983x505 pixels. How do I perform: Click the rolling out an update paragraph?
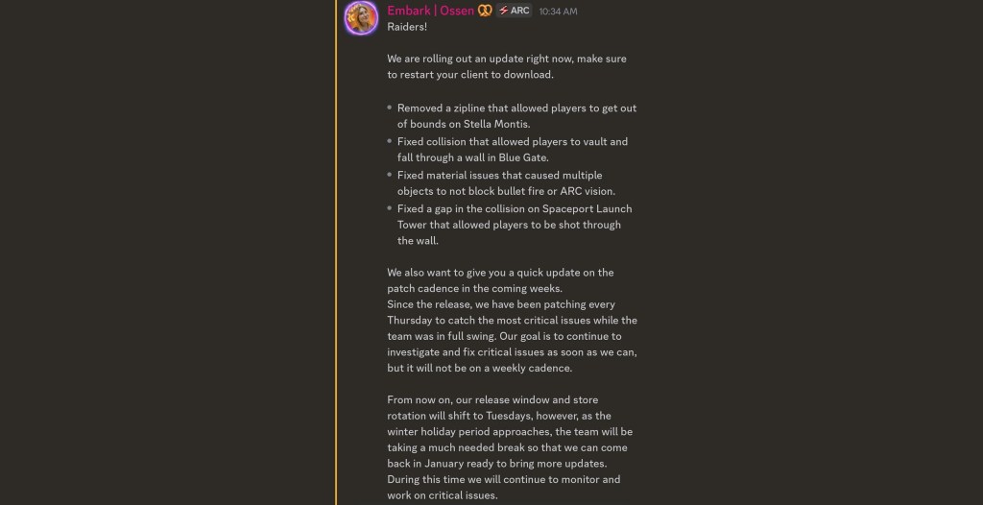coord(507,66)
